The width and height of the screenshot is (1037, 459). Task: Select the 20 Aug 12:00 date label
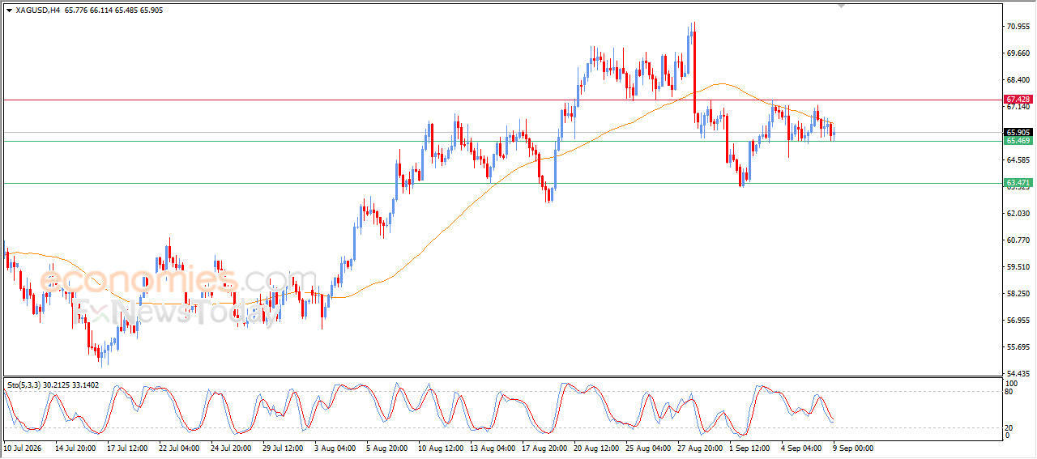(x=595, y=447)
